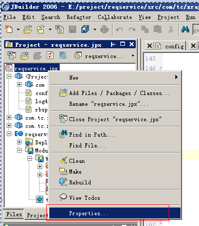The image size is (199, 226).
Task: Choose Make in context menu
Action: 115,172
